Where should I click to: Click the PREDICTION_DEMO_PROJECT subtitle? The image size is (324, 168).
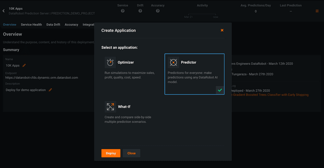[73, 13]
